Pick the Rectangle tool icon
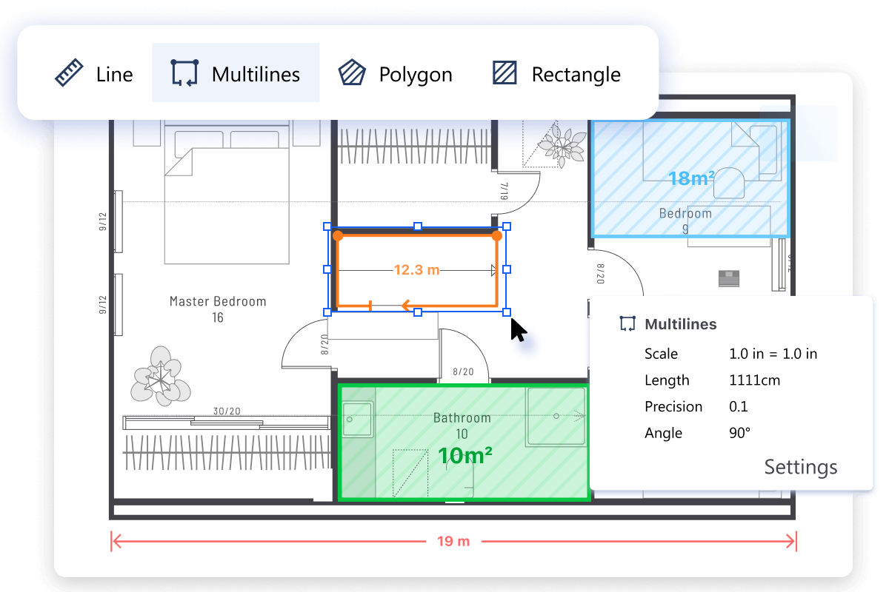Image resolution: width=889 pixels, height=592 pixels. pyautogui.click(x=505, y=74)
